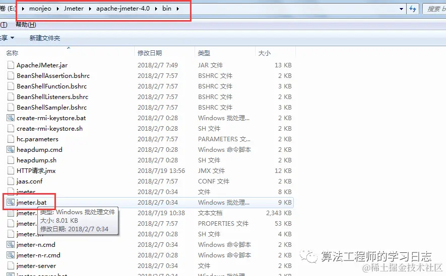The width and height of the screenshot is (446, 276).
Task: Click the BeanShellListeners.bshrc file icon
Action: click(11, 97)
